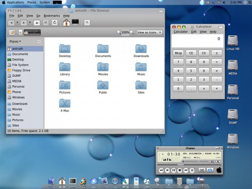Click iTunes song position bar
This screenshot has width=252, height=189.
tap(189, 165)
